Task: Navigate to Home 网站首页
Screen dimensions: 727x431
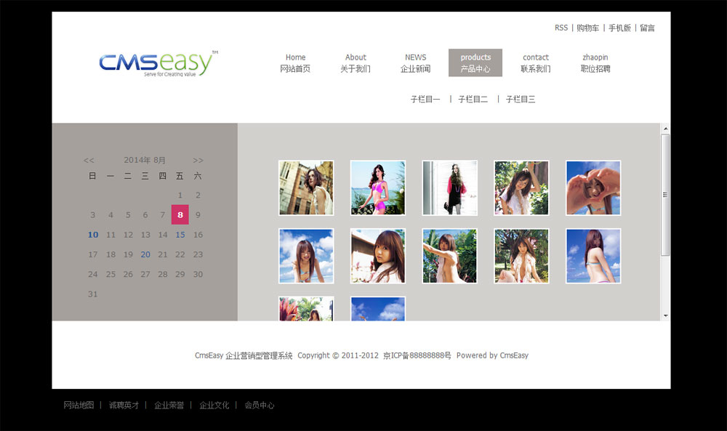Action: 295,63
